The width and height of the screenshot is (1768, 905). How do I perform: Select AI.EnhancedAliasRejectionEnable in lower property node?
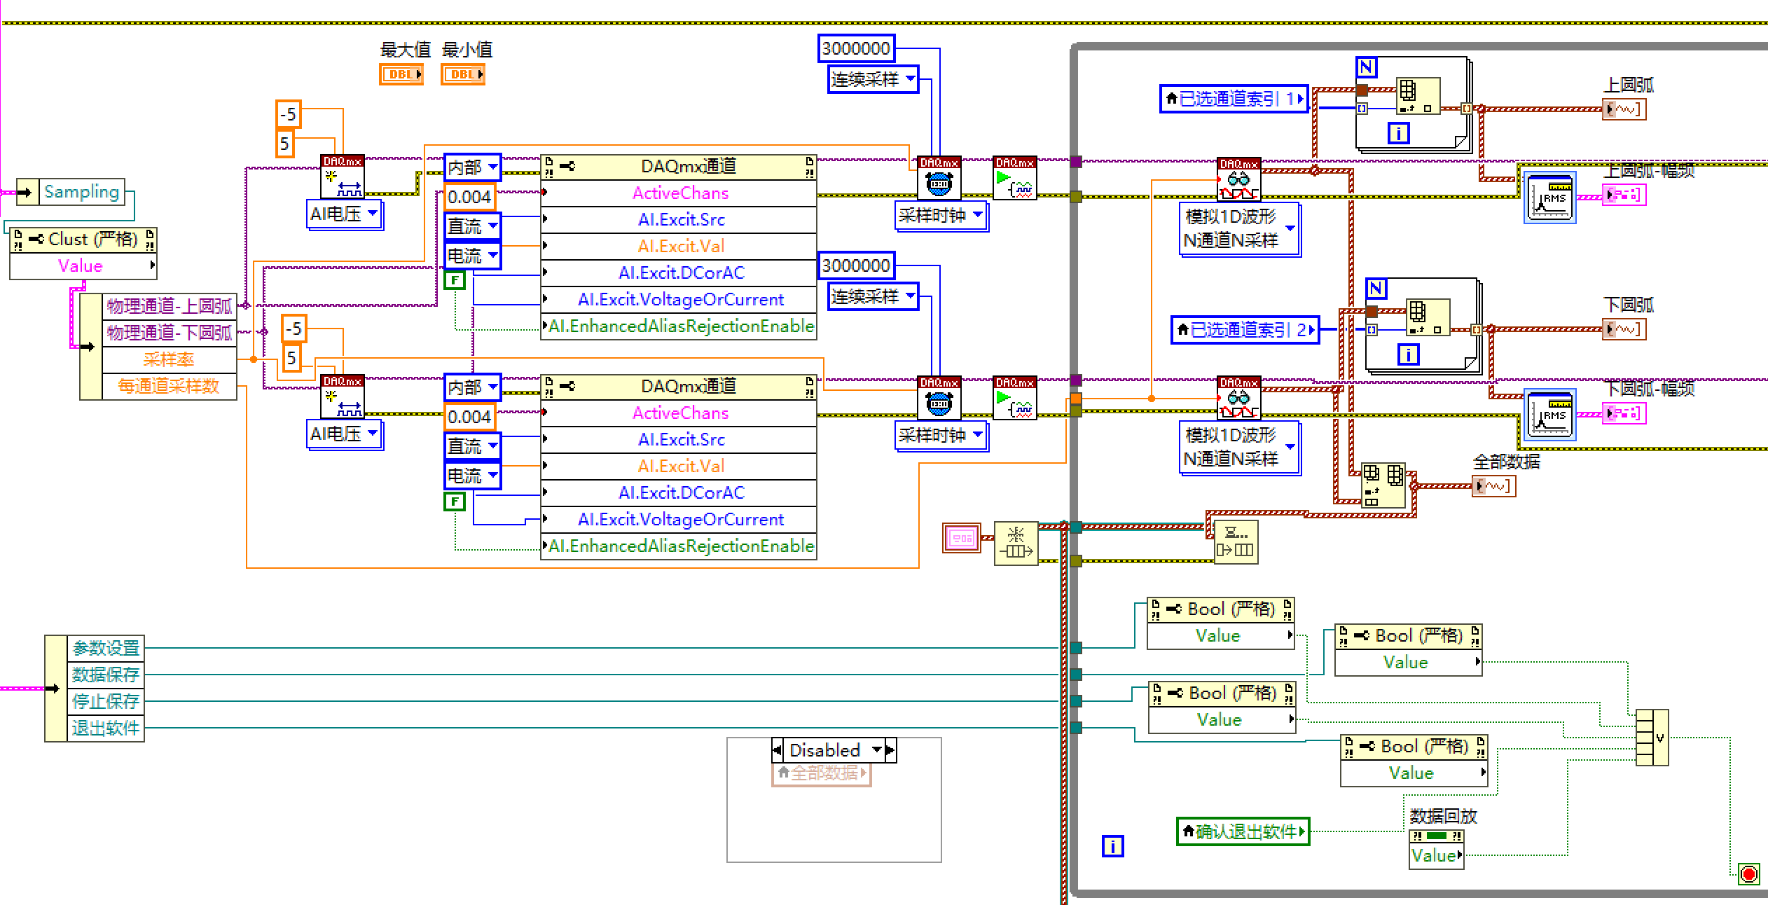pos(679,546)
